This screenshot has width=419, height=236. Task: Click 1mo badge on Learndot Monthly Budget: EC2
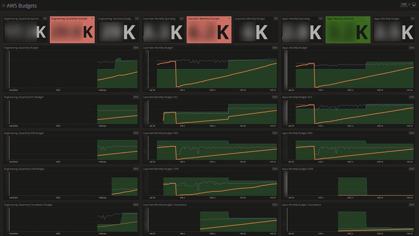click(274, 97)
